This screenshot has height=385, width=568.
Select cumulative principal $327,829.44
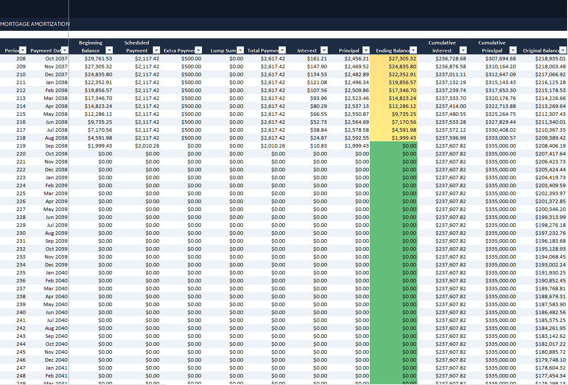point(500,122)
